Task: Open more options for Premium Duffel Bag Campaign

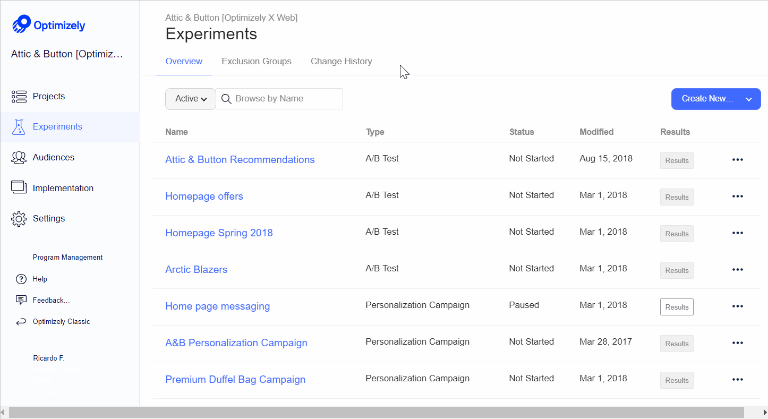Action: 738,380
